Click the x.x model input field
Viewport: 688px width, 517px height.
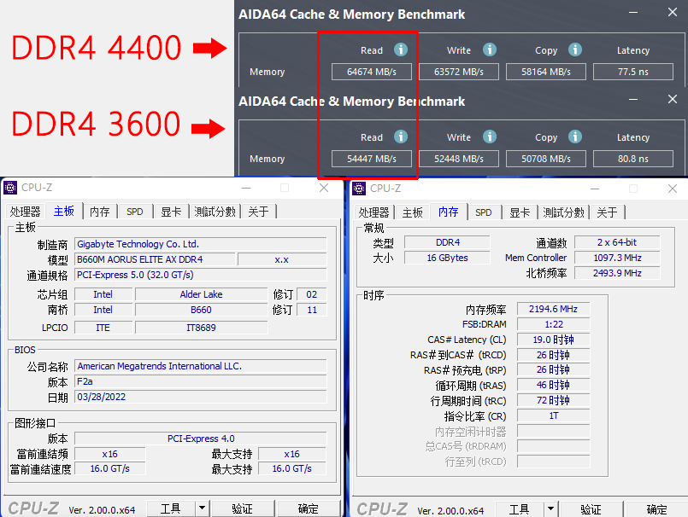click(x=282, y=258)
